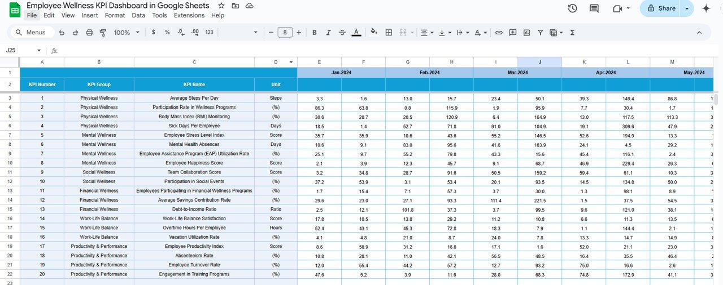Viewport: 723px width, 285px height.
Task: Redo the last action
Action: 76,33
